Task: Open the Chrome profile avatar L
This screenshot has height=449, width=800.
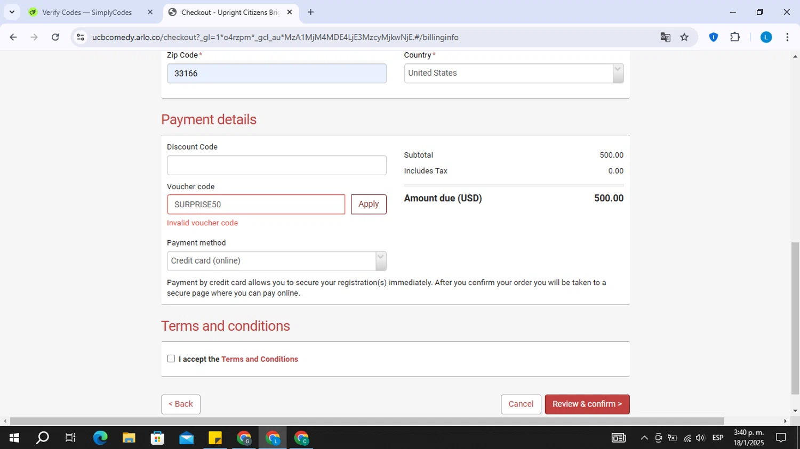Action: pyautogui.click(x=766, y=37)
